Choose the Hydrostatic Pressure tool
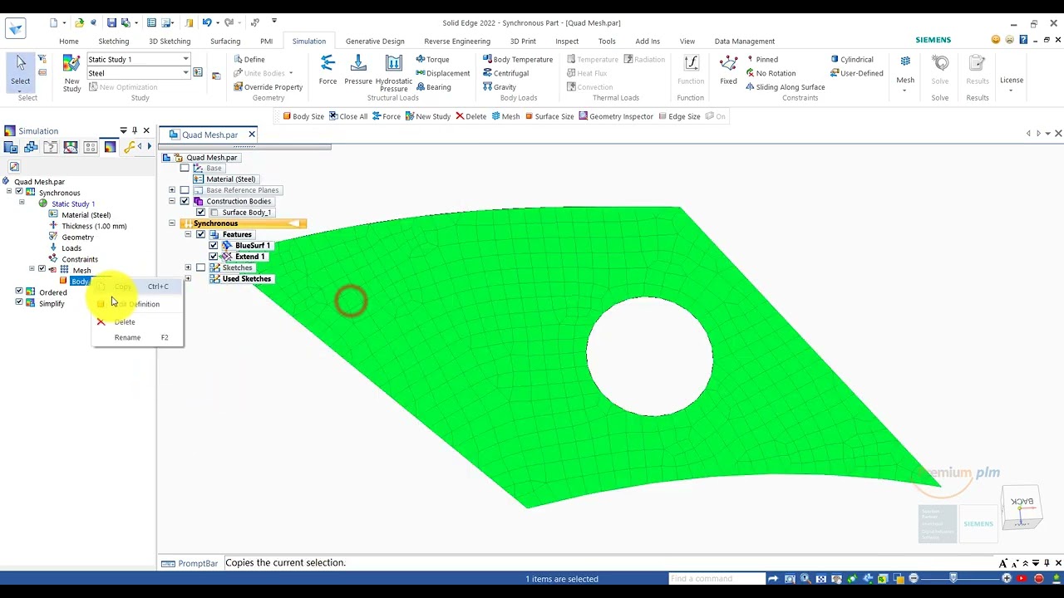Image resolution: width=1064 pixels, height=598 pixels. pos(394,72)
